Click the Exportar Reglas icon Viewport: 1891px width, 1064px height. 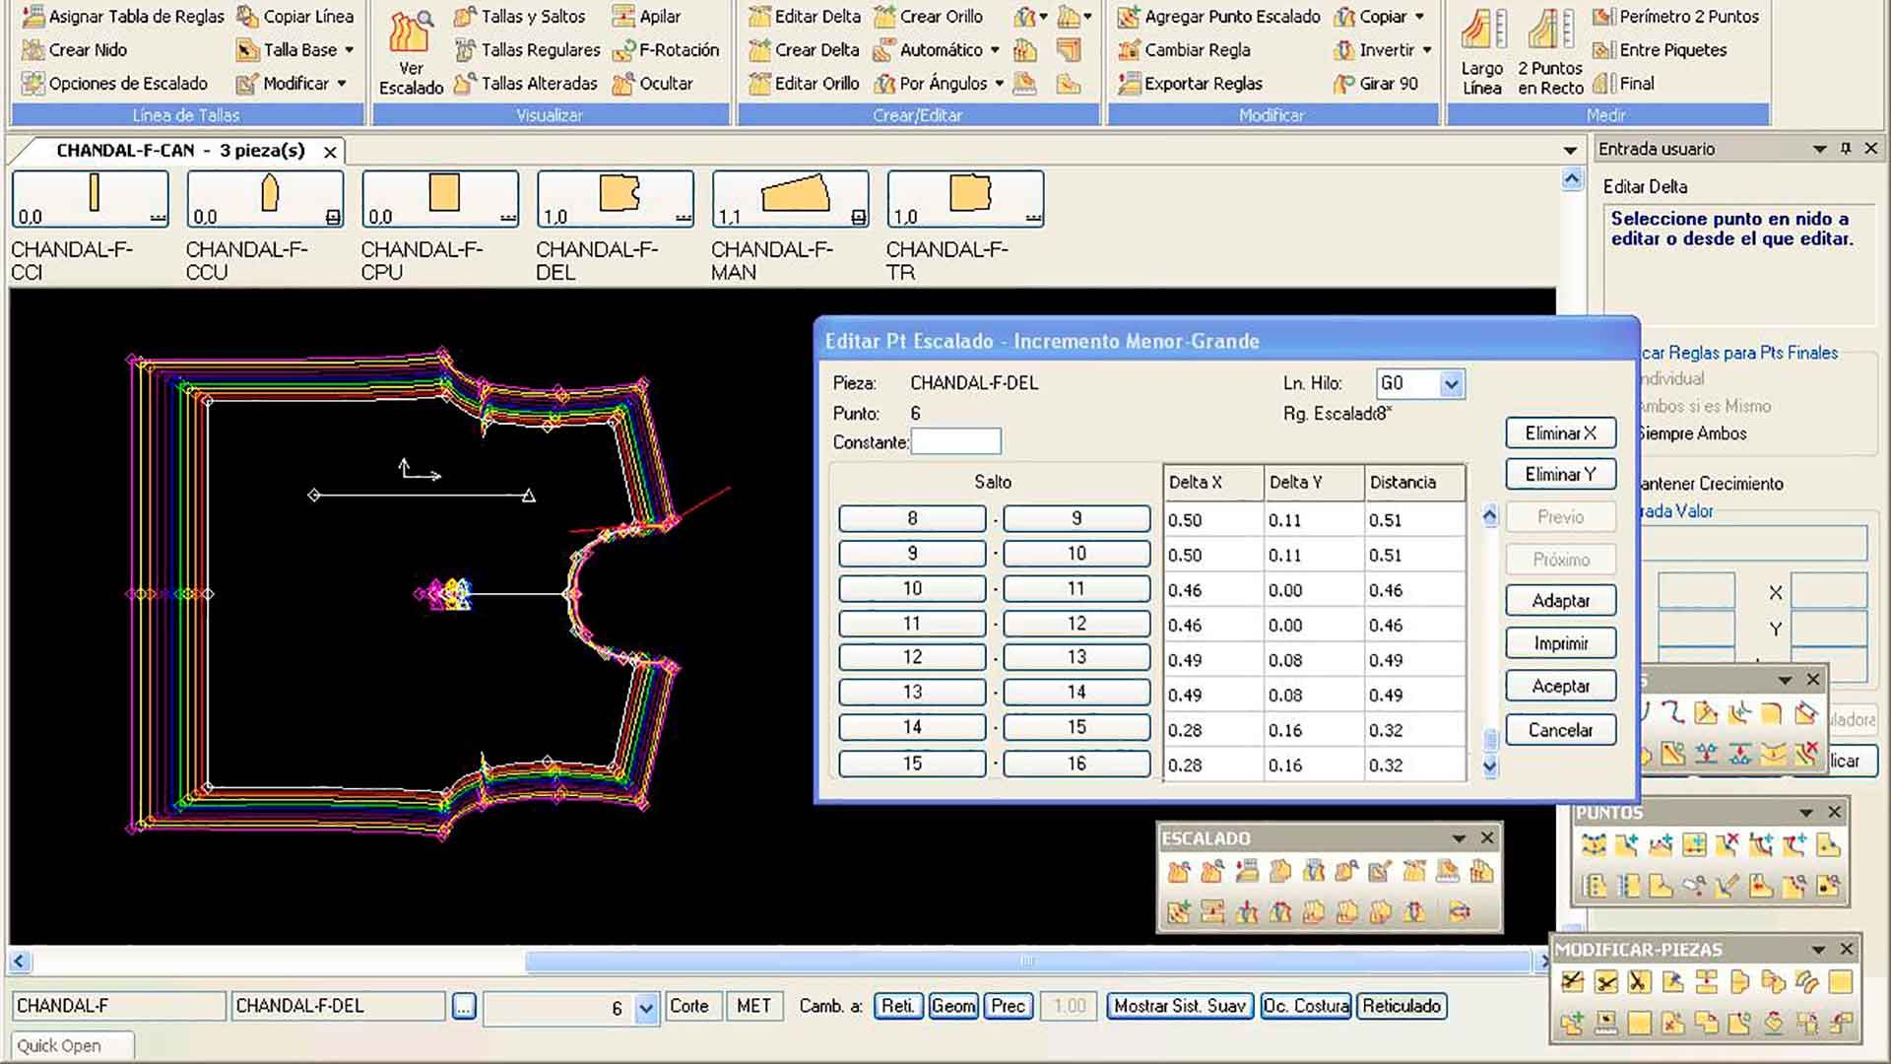click(x=1129, y=84)
